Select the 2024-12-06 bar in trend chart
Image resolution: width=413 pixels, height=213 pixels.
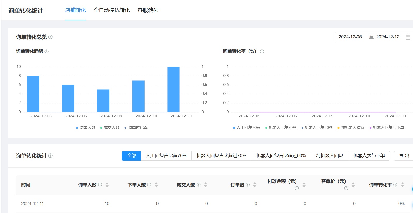tap(68, 98)
